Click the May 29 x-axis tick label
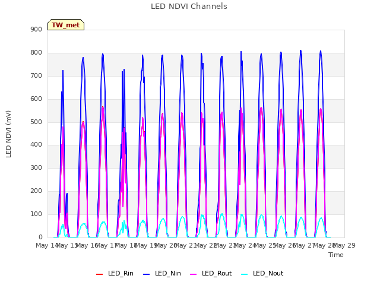This screenshot has height=285, width=380. (x=344, y=245)
